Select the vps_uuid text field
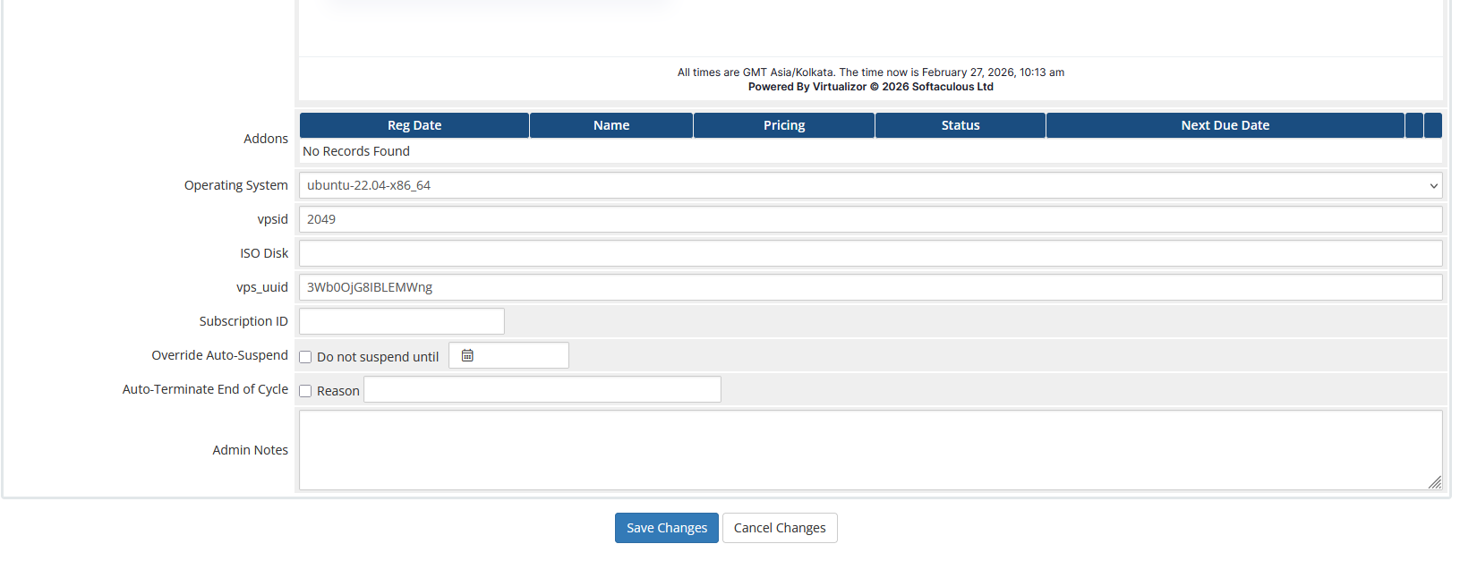Screen dimensions: 1460x561 870,287
